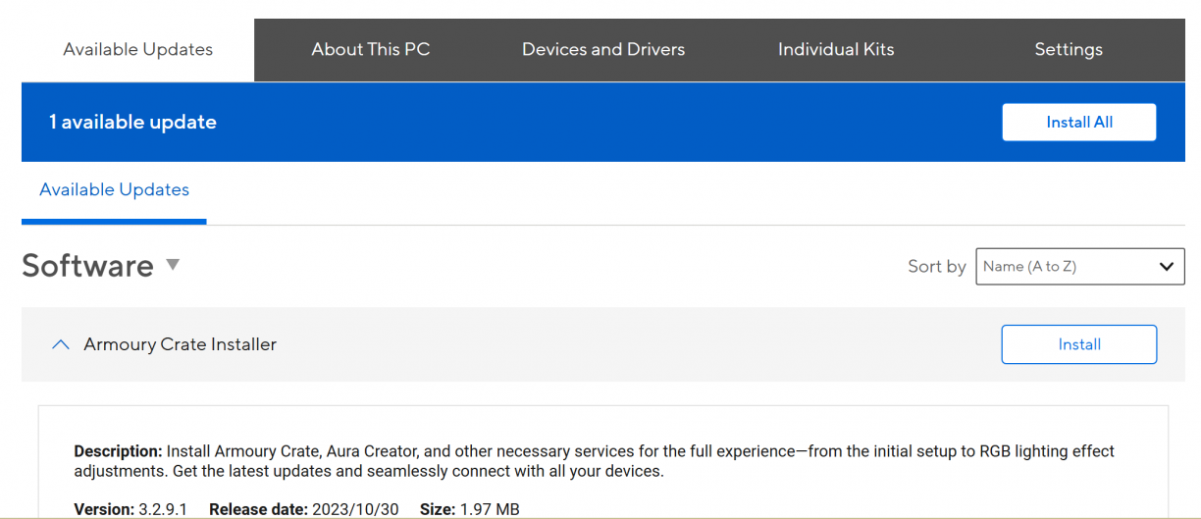Click the "Sort by" label

pos(936,266)
